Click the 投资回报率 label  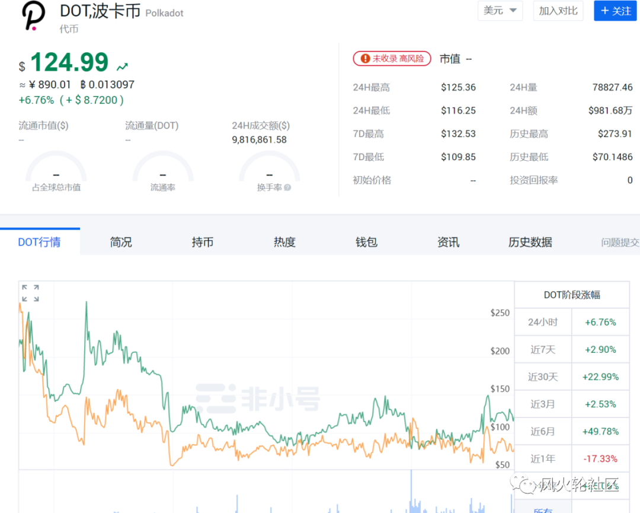[x=533, y=180]
